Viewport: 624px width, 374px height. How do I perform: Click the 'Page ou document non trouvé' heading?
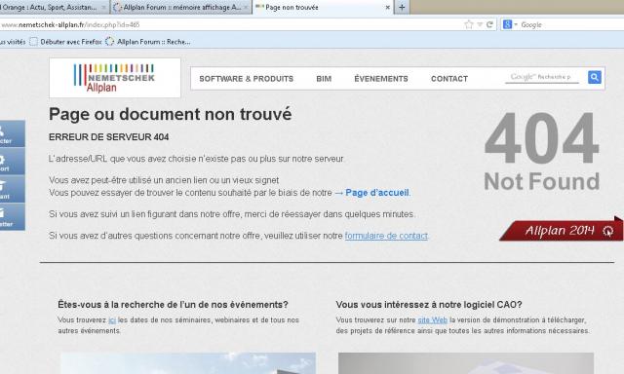click(x=171, y=114)
